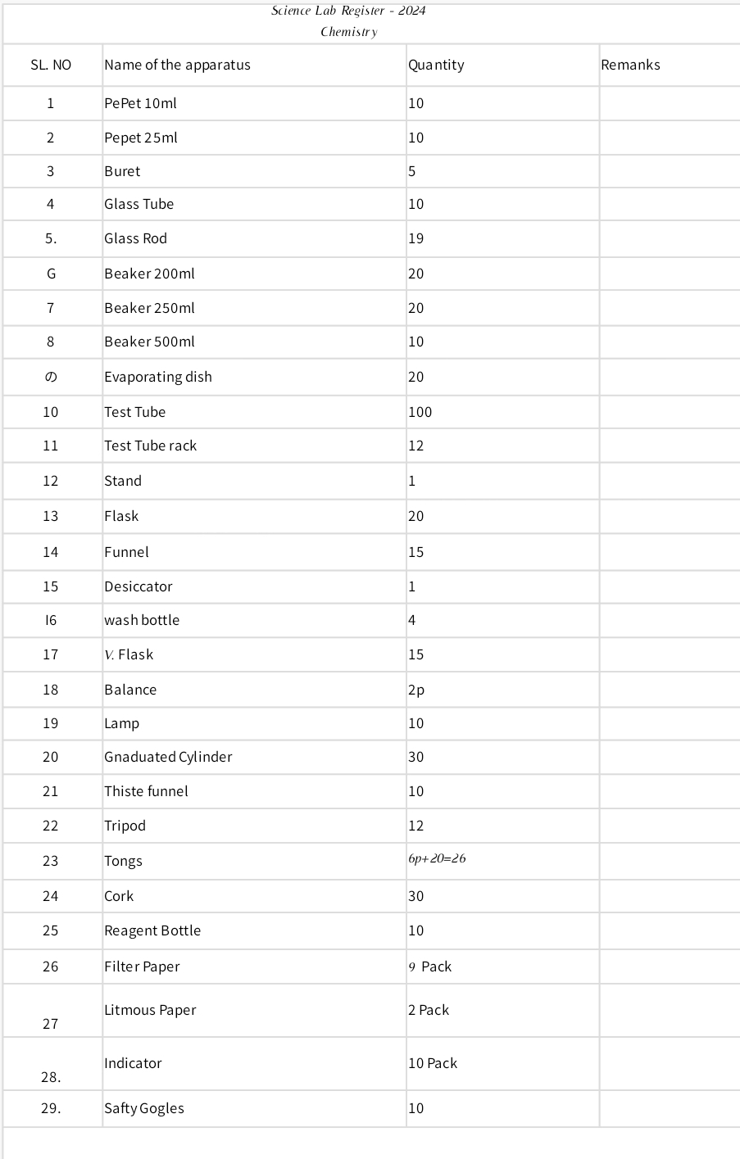Select the 'Reagent Bottle' cell
The height and width of the screenshot is (1159, 740).
152,930
